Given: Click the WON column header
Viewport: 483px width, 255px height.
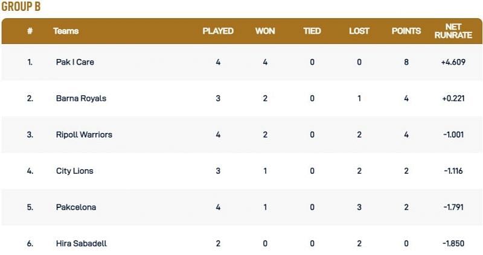Looking at the screenshot, I should [x=265, y=31].
